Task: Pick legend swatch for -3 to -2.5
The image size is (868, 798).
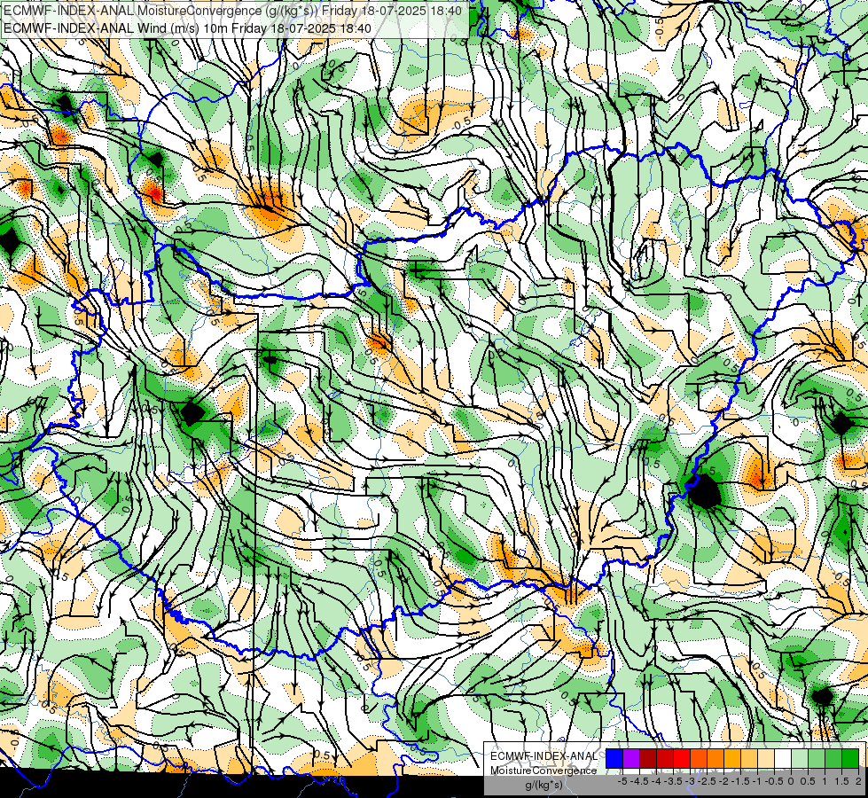Action: (699, 758)
